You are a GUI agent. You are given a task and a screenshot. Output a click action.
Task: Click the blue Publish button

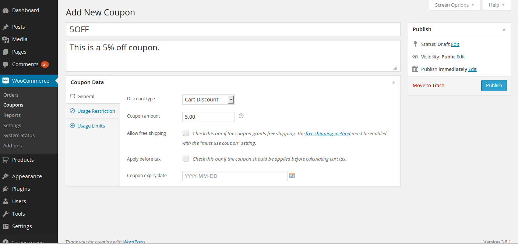pyautogui.click(x=494, y=86)
